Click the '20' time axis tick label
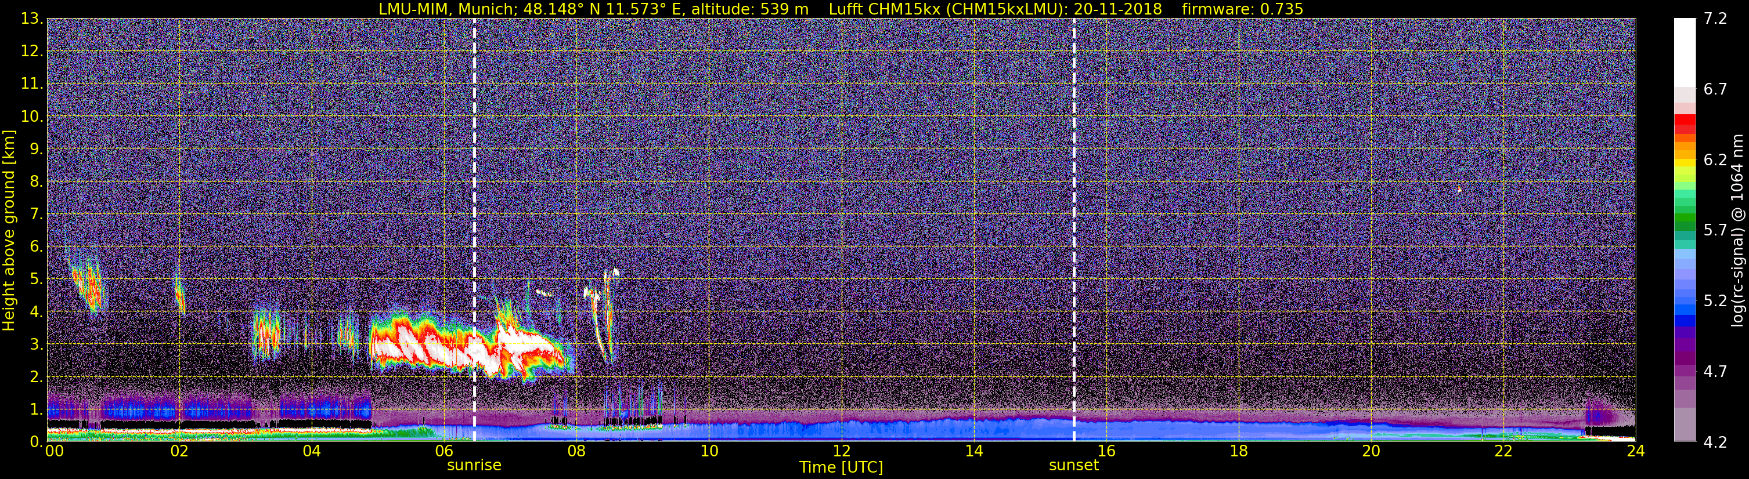1749x479 pixels. click(x=1371, y=451)
